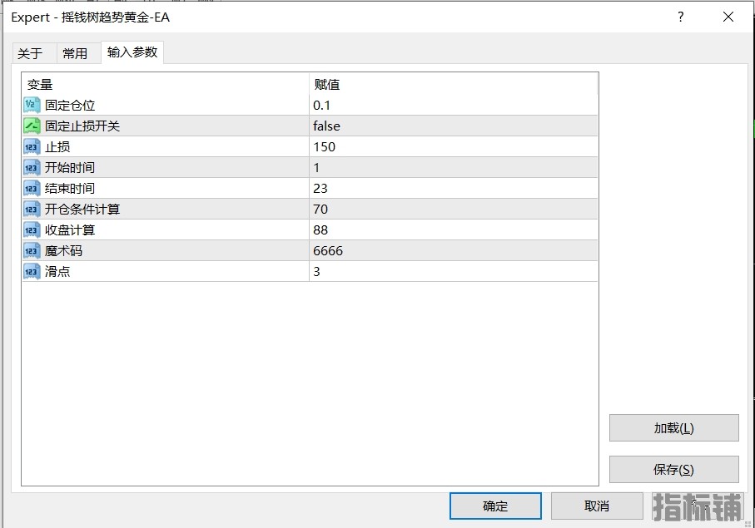Edit the 开仓条件计算 value 70

pos(454,210)
